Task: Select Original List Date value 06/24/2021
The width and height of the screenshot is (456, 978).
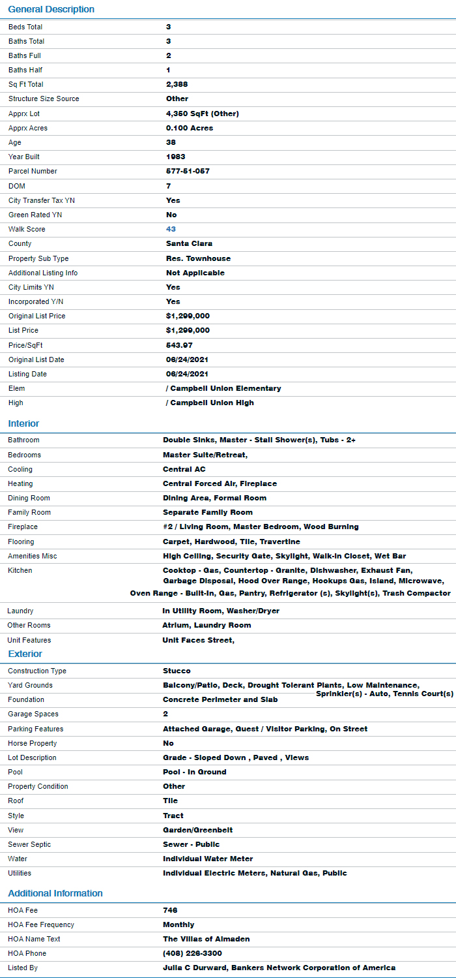Action: (x=187, y=359)
